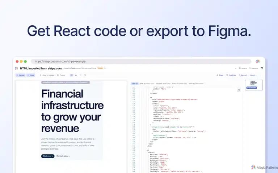
Task: Click the small icon after the Private badge
Action: (x=105, y=68)
